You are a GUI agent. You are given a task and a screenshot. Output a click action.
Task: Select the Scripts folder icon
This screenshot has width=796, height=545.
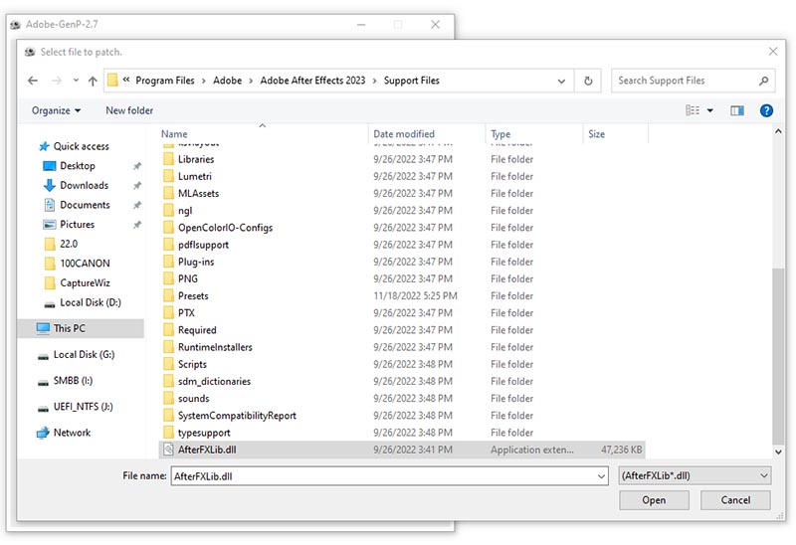[x=169, y=364]
